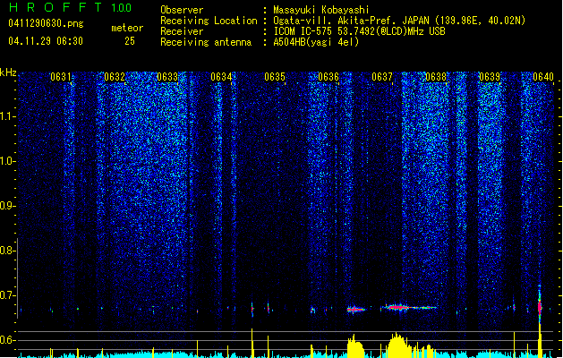Click the 0631 time marker

(x=61, y=77)
